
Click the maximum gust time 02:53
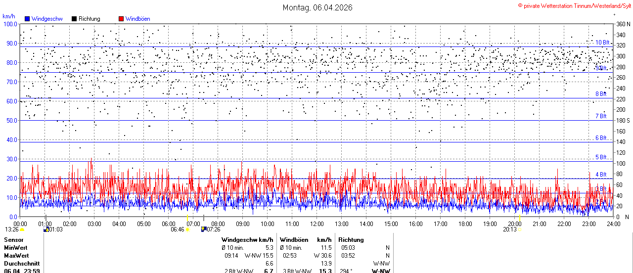289,256
